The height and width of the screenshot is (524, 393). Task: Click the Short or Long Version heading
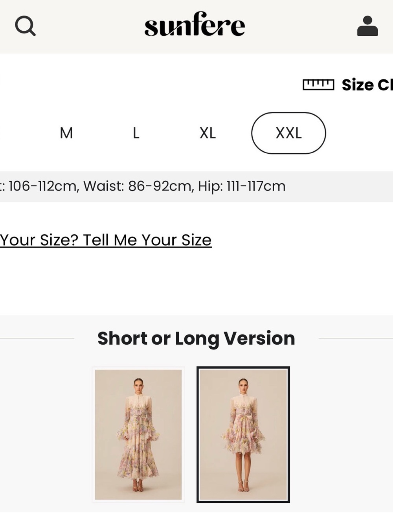(196, 338)
